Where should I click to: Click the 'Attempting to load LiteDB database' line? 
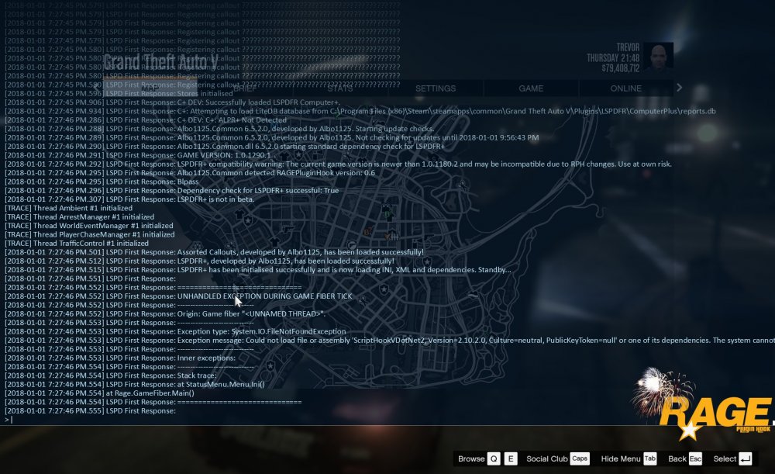pos(360,111)
